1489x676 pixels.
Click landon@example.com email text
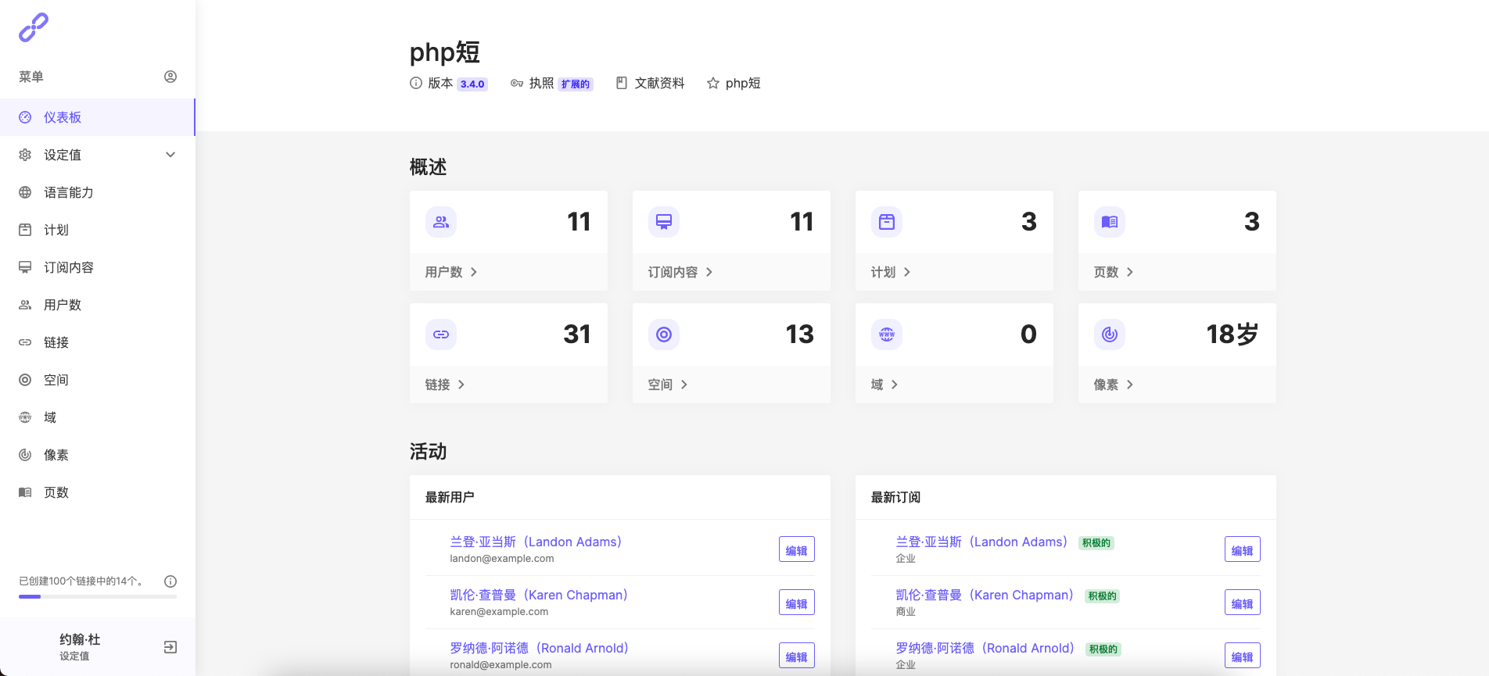point(502,559)
